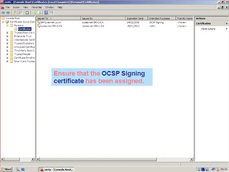Click the SRV2.es-net.co.uk certificate icon
This screenshot has height=172, width=229.
coord(39,22)
